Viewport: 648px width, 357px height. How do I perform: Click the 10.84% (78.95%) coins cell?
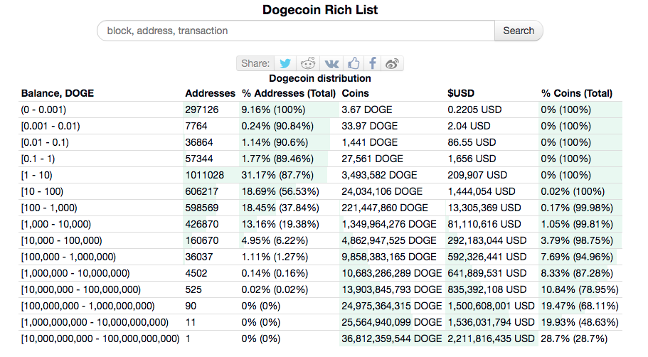tap(580, 289)
